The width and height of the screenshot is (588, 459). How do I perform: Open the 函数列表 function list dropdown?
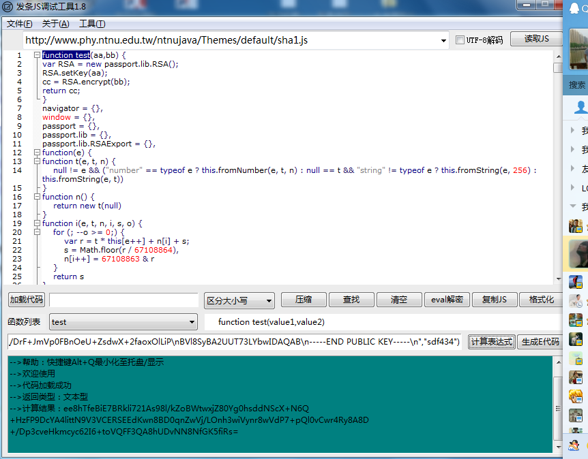(123, 321)
